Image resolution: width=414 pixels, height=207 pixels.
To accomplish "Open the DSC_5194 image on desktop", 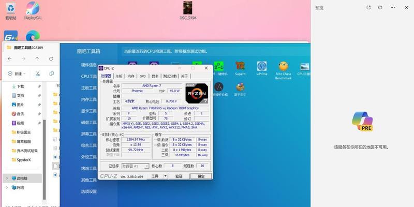I will point(188,10).
